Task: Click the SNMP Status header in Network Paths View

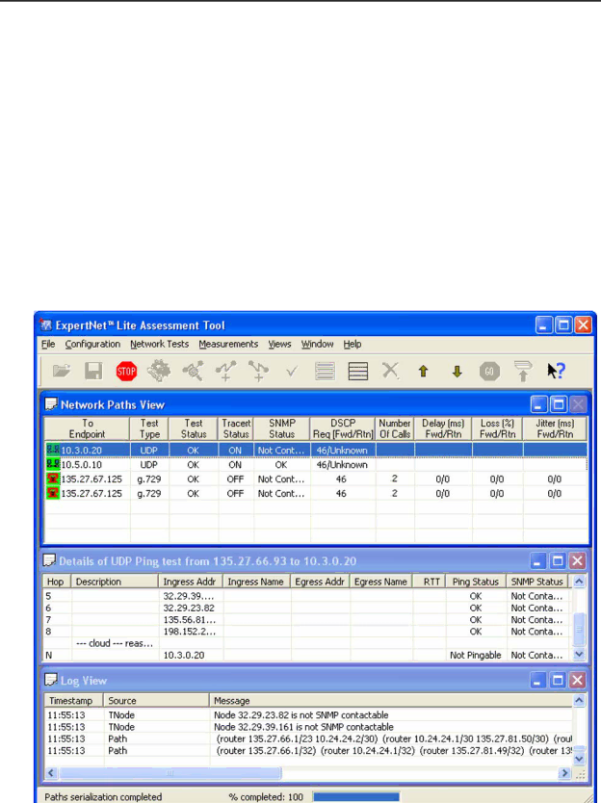Action: click(x=282, y=428)
